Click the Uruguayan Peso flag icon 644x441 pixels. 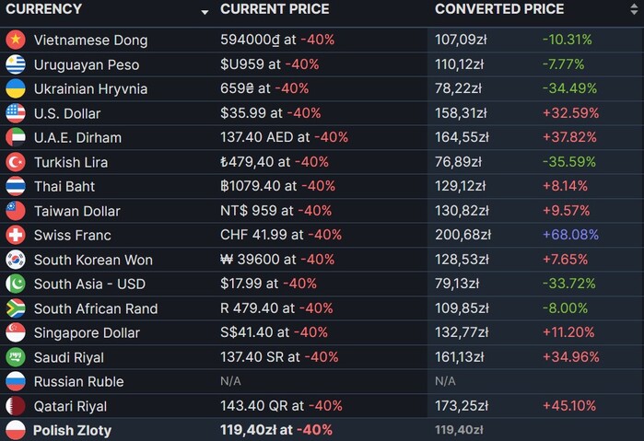(15, 64)
